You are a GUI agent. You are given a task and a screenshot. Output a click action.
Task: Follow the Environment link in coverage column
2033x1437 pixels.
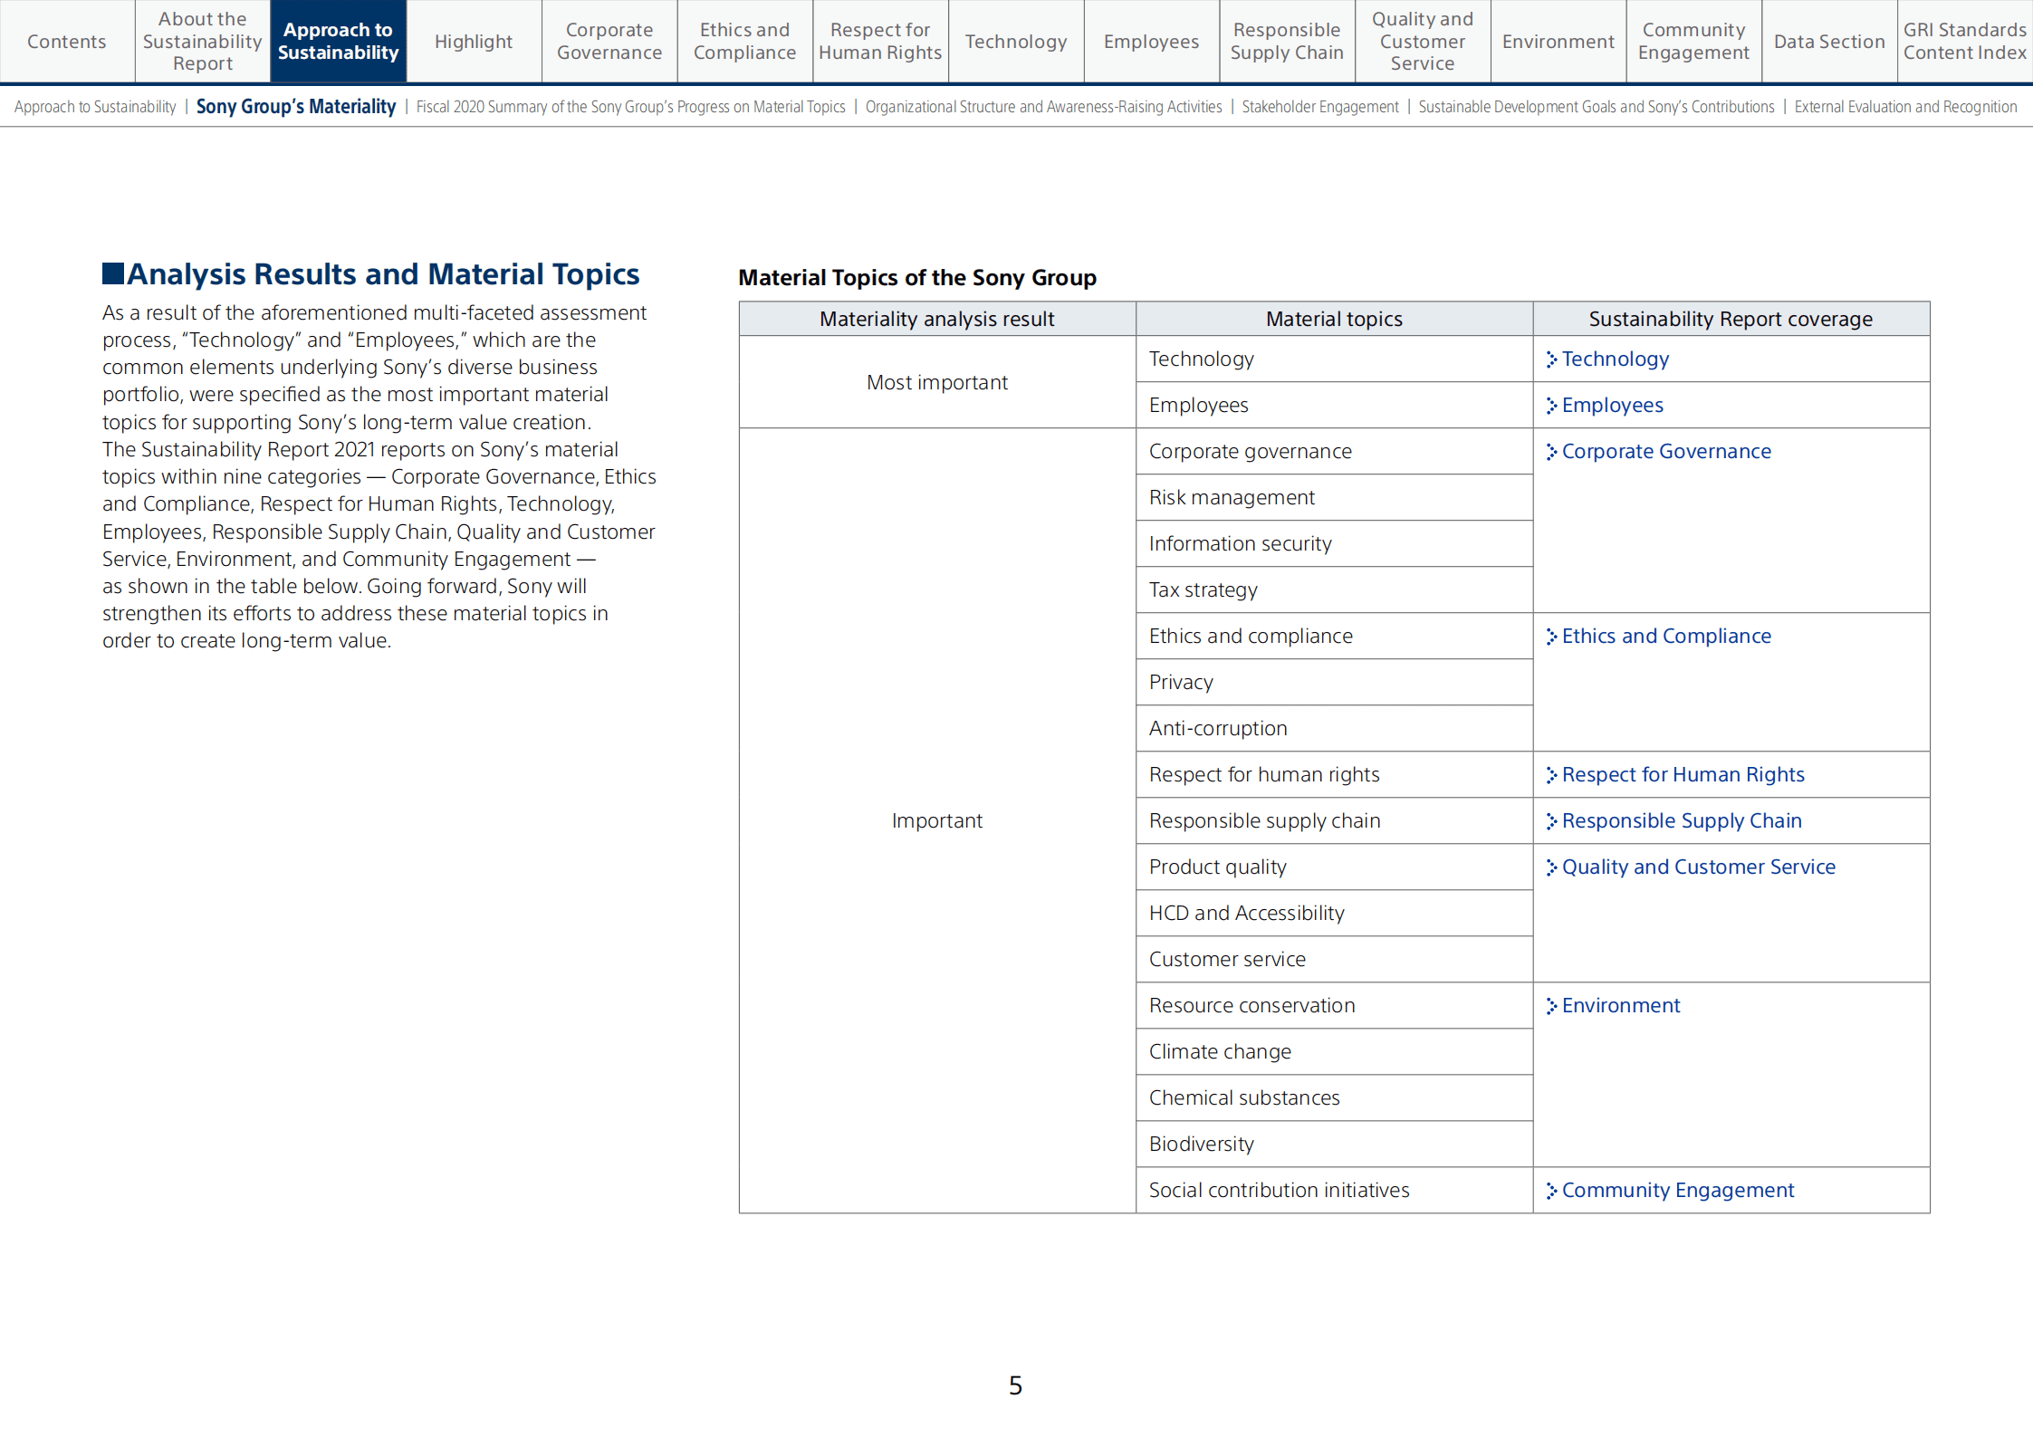pos(1620,1005)
